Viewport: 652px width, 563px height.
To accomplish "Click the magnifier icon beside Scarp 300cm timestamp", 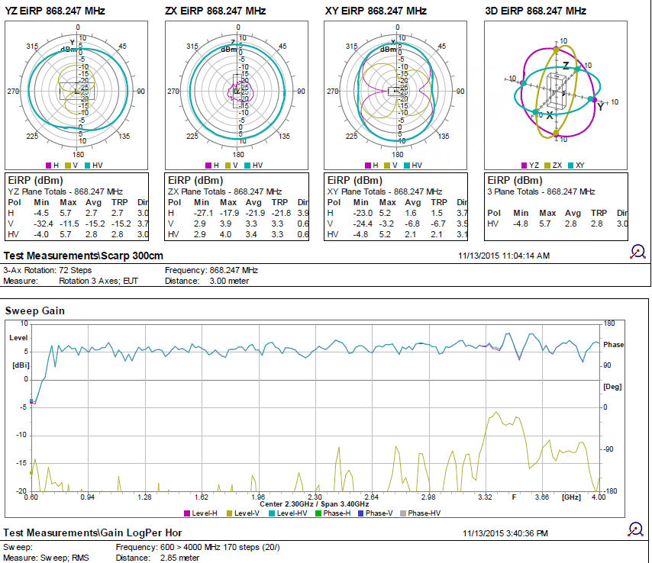I will pyautogui.click(x=637, y=252).
